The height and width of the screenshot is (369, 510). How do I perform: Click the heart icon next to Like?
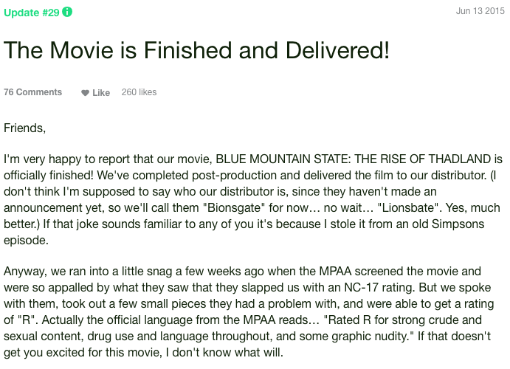point(85,93)
